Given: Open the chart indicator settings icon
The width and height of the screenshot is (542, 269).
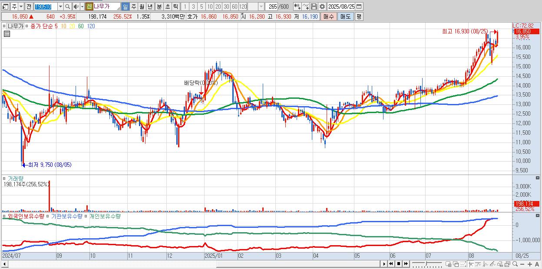Looking at the screenshot, I should [297, 6].
